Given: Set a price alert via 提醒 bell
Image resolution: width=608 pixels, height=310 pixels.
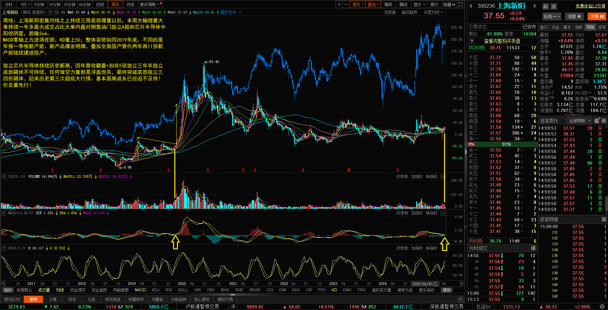Looking at the screenshot, I should 574,16.
